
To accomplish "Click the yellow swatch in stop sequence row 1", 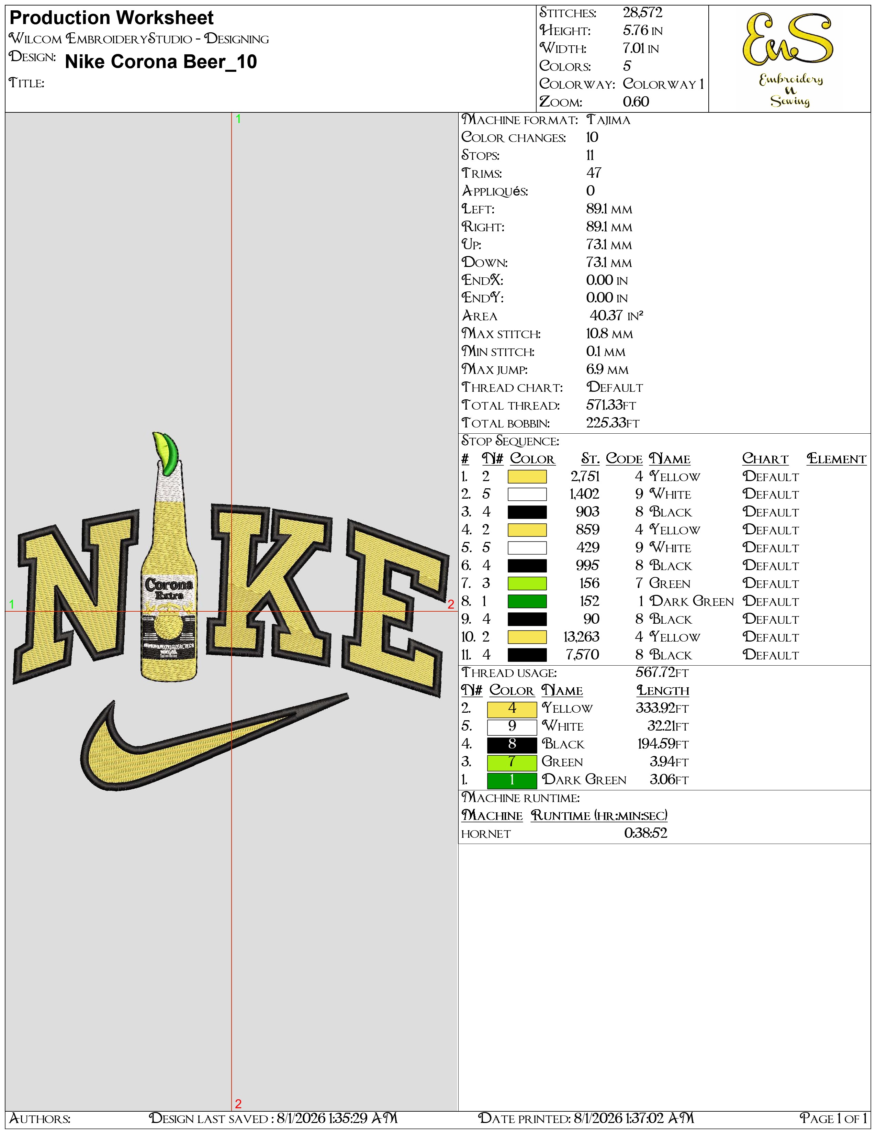I will (x=527, y=476).
